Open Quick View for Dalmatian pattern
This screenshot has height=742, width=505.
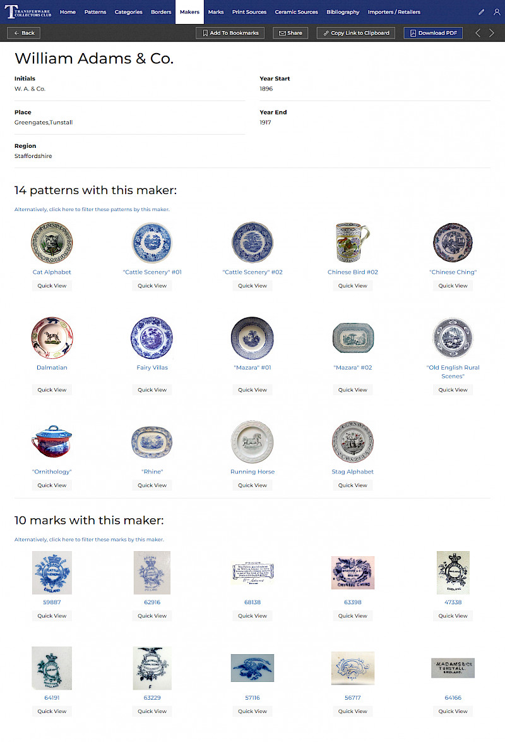(x=52, y=390)
